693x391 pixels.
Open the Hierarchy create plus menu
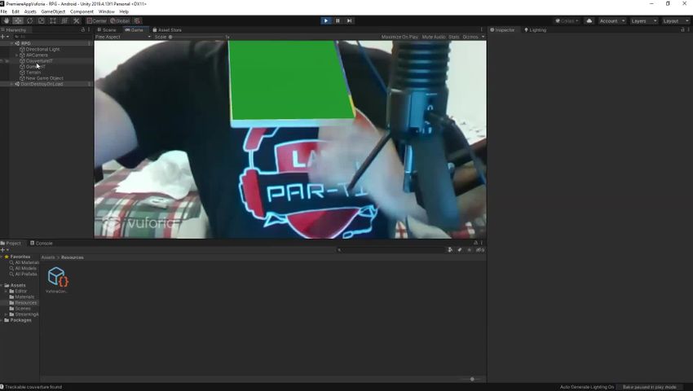coord(4,37)
